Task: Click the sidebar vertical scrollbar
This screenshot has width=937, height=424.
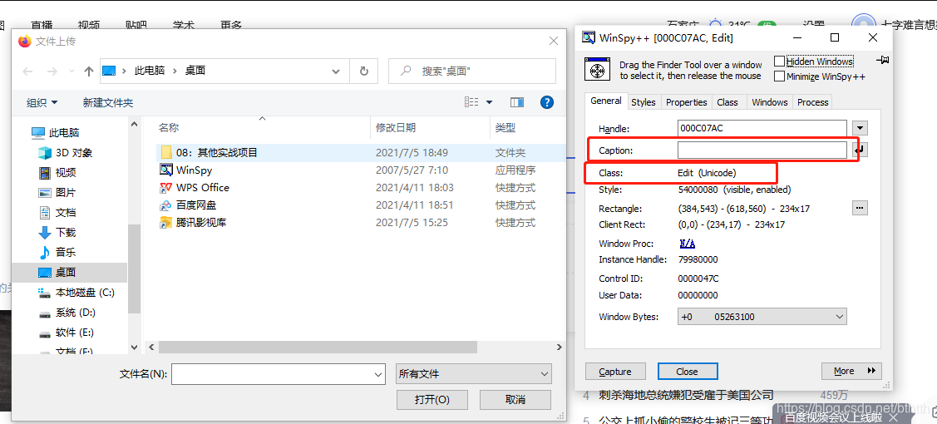Action: click(135, 269)
